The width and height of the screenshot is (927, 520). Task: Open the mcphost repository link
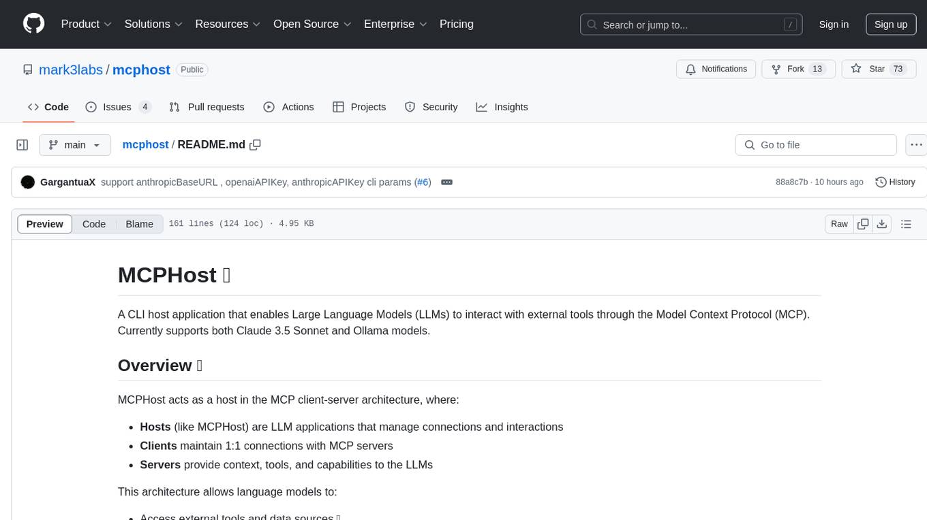[x=141, y=69]
